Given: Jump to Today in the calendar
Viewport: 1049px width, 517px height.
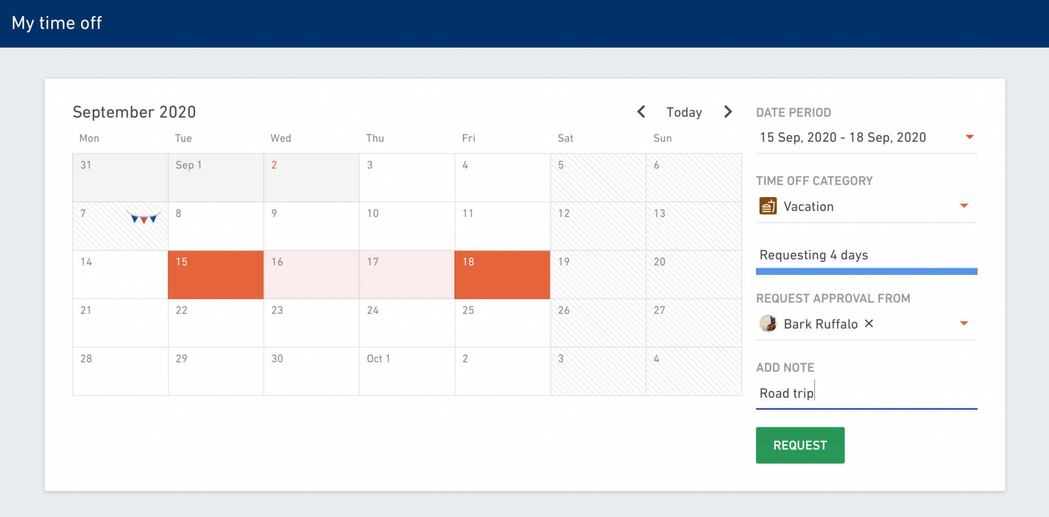Looking at the screenshot, I should 684,112.
